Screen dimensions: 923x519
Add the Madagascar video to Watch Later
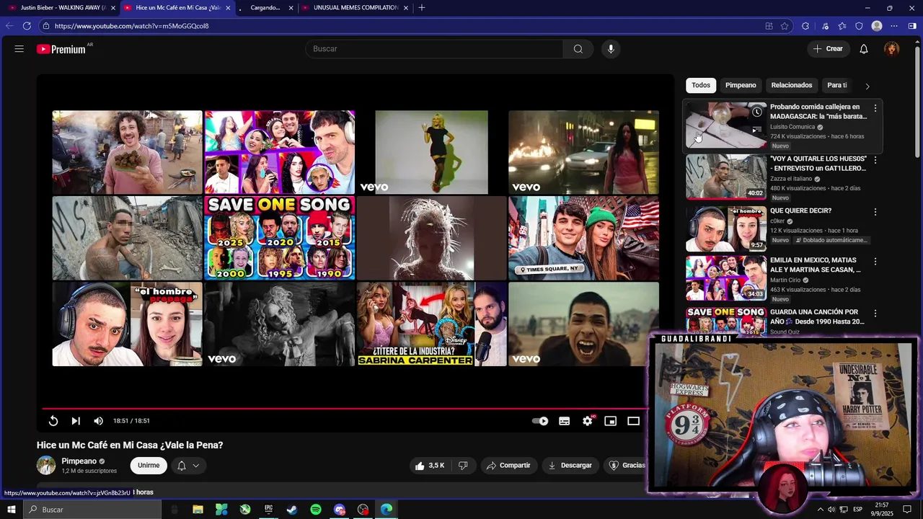pyautogui.click(x=756, y=112)
